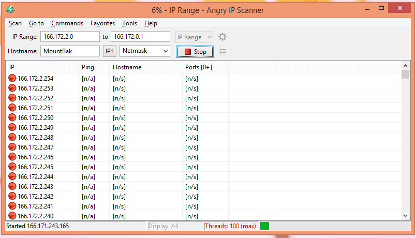Open the Commands menu

(x=67, y=23)
